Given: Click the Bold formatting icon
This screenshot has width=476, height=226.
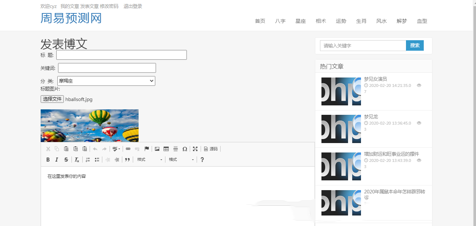Looking at the screenshot, I should pyautogui.click(x=48, y=160).
